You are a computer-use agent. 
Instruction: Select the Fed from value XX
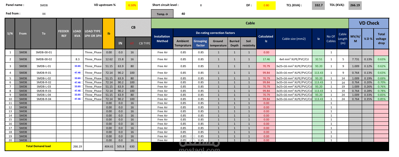point(44,14)
